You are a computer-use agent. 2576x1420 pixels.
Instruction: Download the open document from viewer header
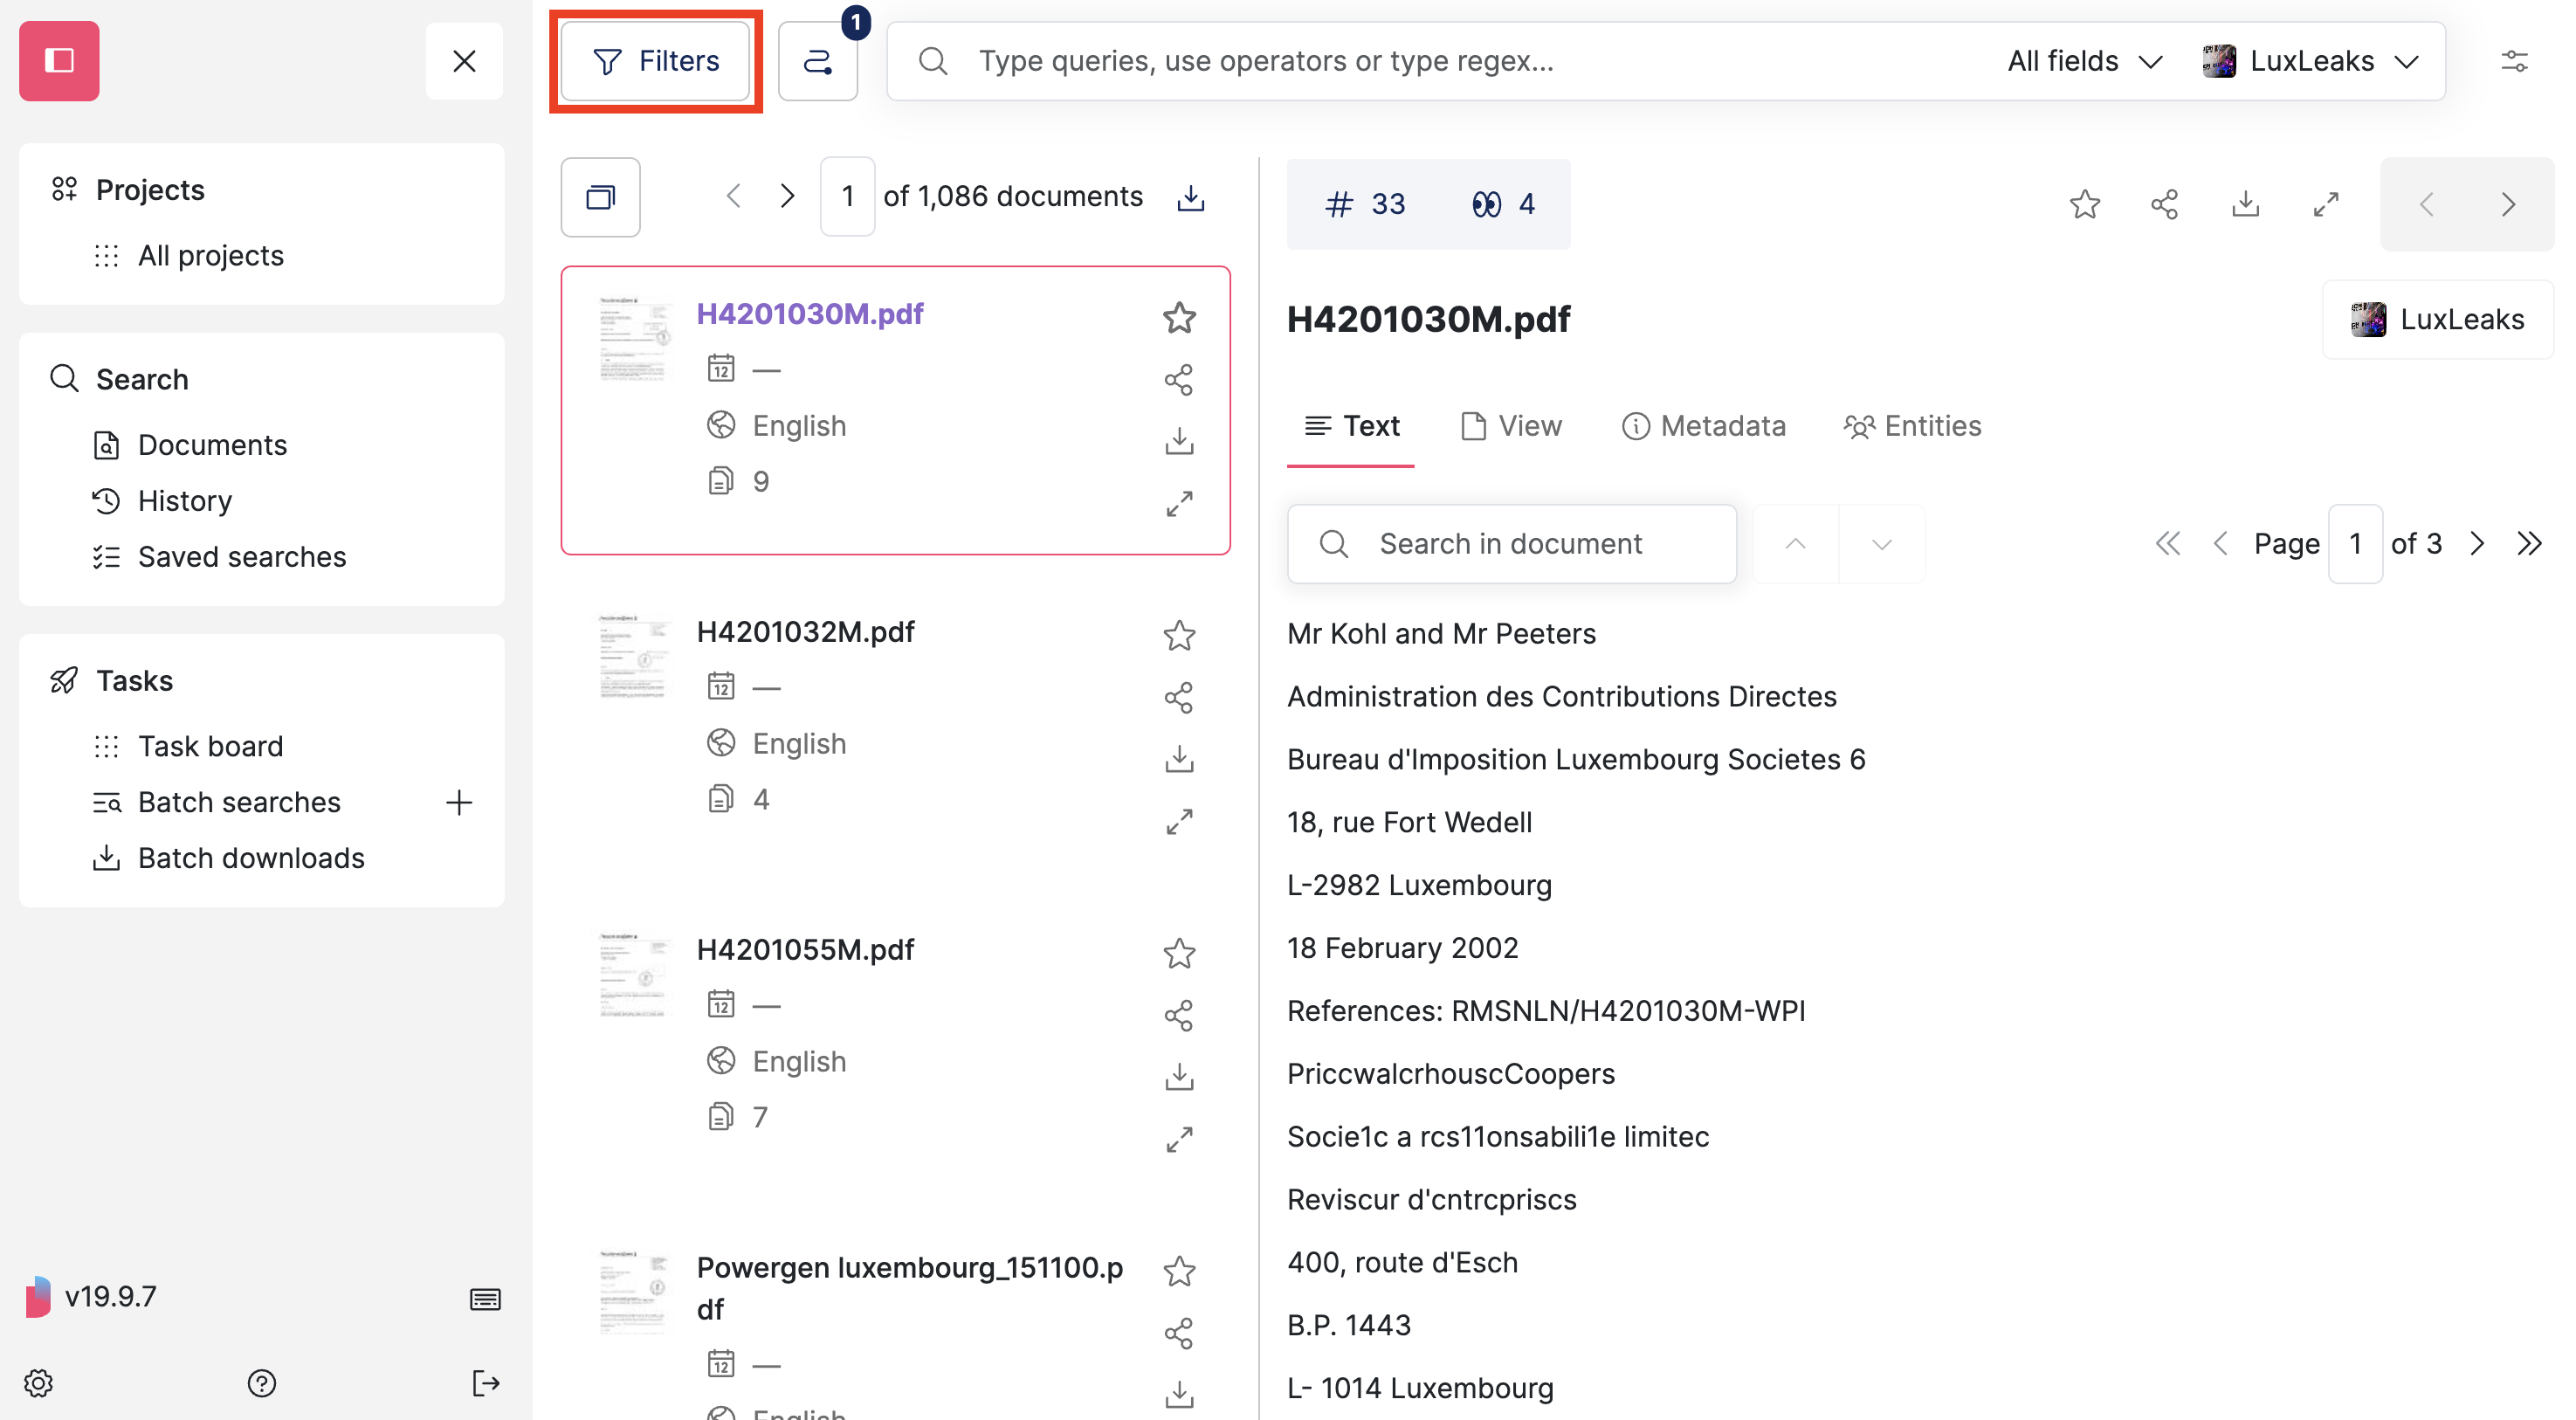pyautogui.click(x=2245, y=204)
